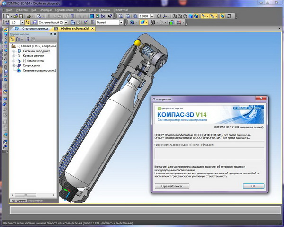Click the license holder text field
Viewport: 284px width, 227px height.
pyautogui.click(x=209, y=154)
